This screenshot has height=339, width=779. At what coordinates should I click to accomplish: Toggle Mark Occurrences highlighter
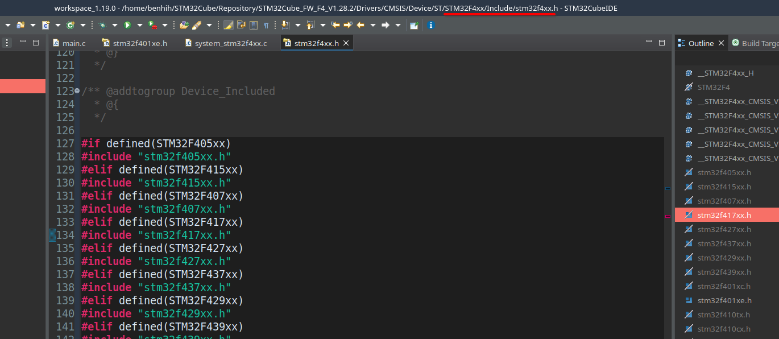[228, 25]
